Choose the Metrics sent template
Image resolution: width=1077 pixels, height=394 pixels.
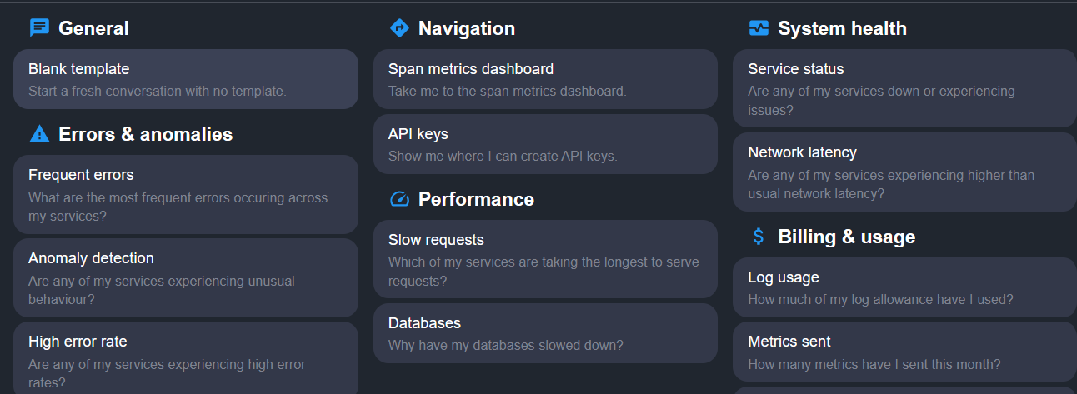pos(904,352)
